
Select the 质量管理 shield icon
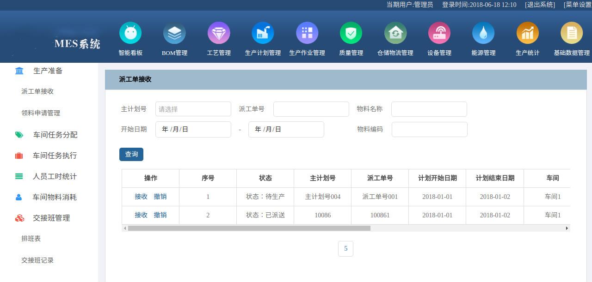[x=351, y=33]
